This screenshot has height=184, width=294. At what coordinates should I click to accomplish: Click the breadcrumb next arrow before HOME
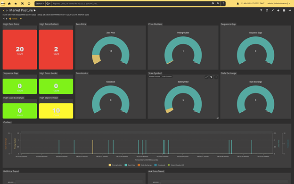pos(7,18)
